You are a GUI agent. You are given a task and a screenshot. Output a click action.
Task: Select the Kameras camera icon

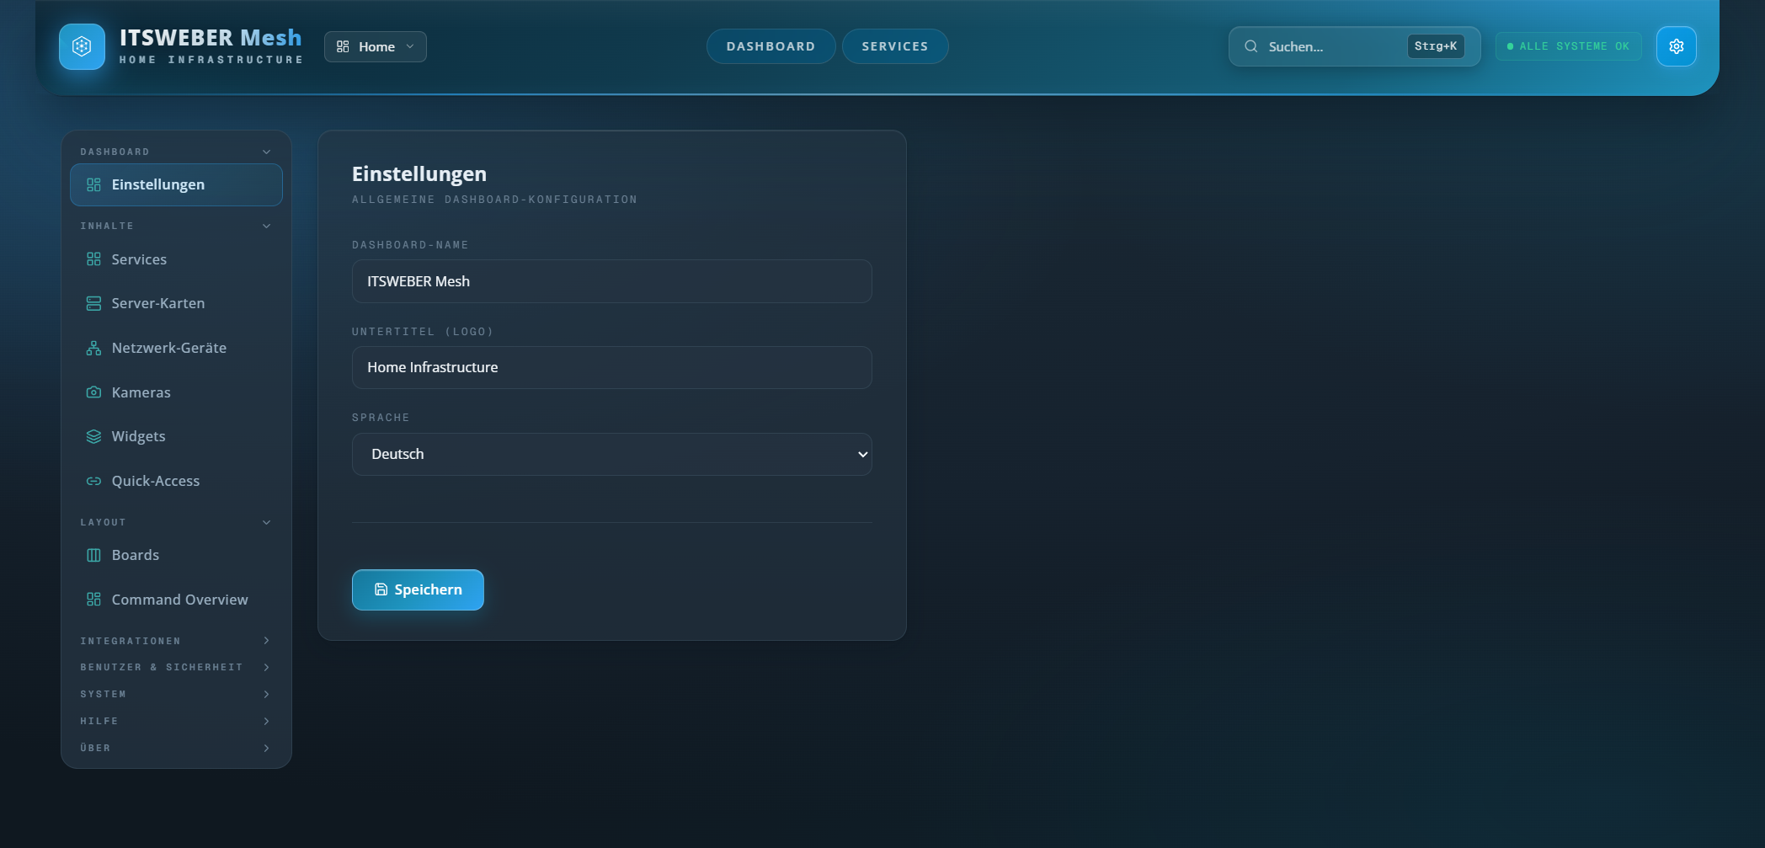(x=93, y=392)
